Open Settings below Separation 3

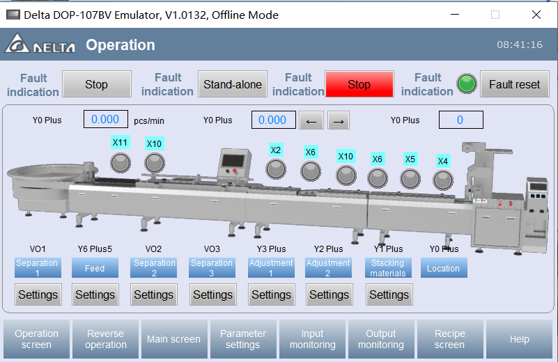(x=212, y=294)
